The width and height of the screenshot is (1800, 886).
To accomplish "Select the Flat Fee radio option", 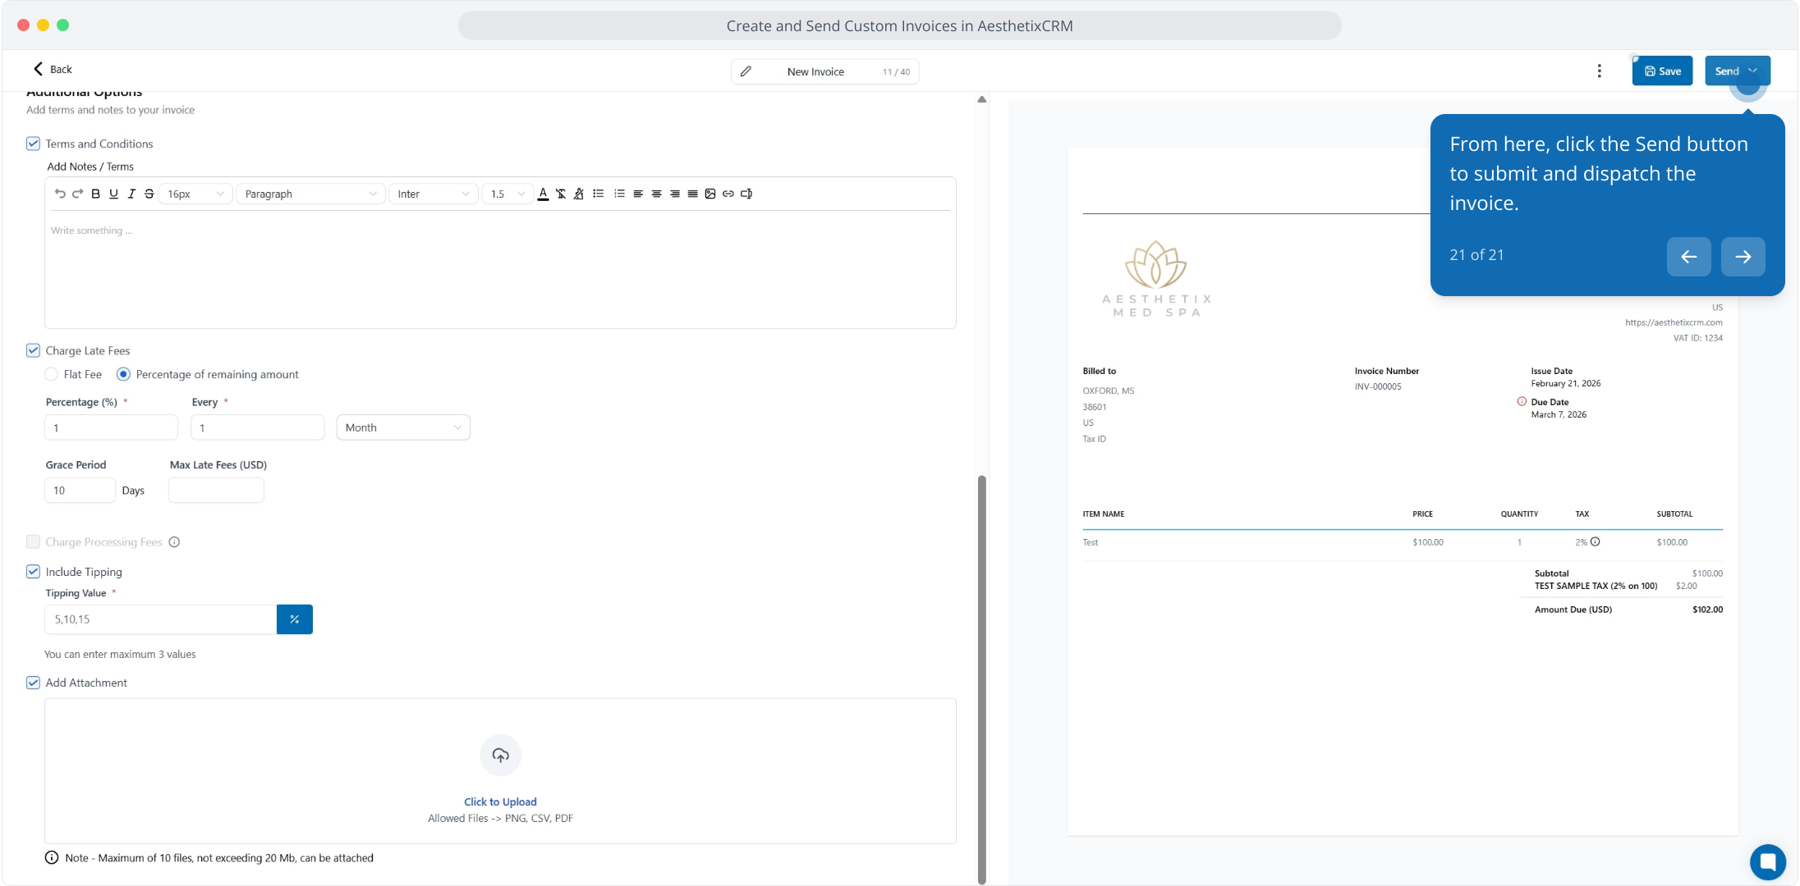I will [52, 374].
